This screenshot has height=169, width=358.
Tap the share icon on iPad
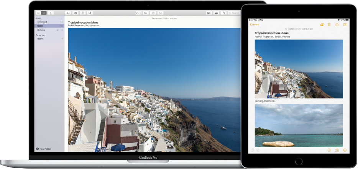(x=337, y=24)
